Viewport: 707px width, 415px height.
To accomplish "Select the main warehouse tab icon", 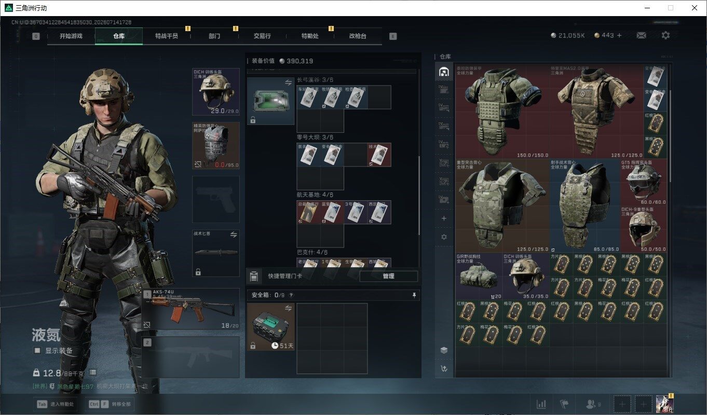I will 444,72.
